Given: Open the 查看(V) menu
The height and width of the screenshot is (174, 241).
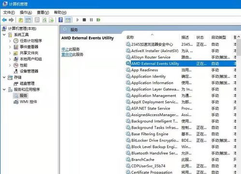Looking at the screenshot, I should (43, 13).
